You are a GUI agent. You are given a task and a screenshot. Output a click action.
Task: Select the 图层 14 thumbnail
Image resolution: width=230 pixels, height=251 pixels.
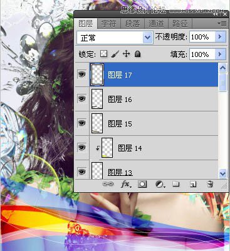pyautogui.click(x=107, y=148)
